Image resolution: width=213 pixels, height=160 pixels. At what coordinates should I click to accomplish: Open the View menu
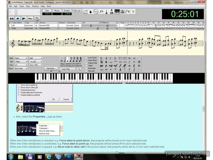pos(28,6)
